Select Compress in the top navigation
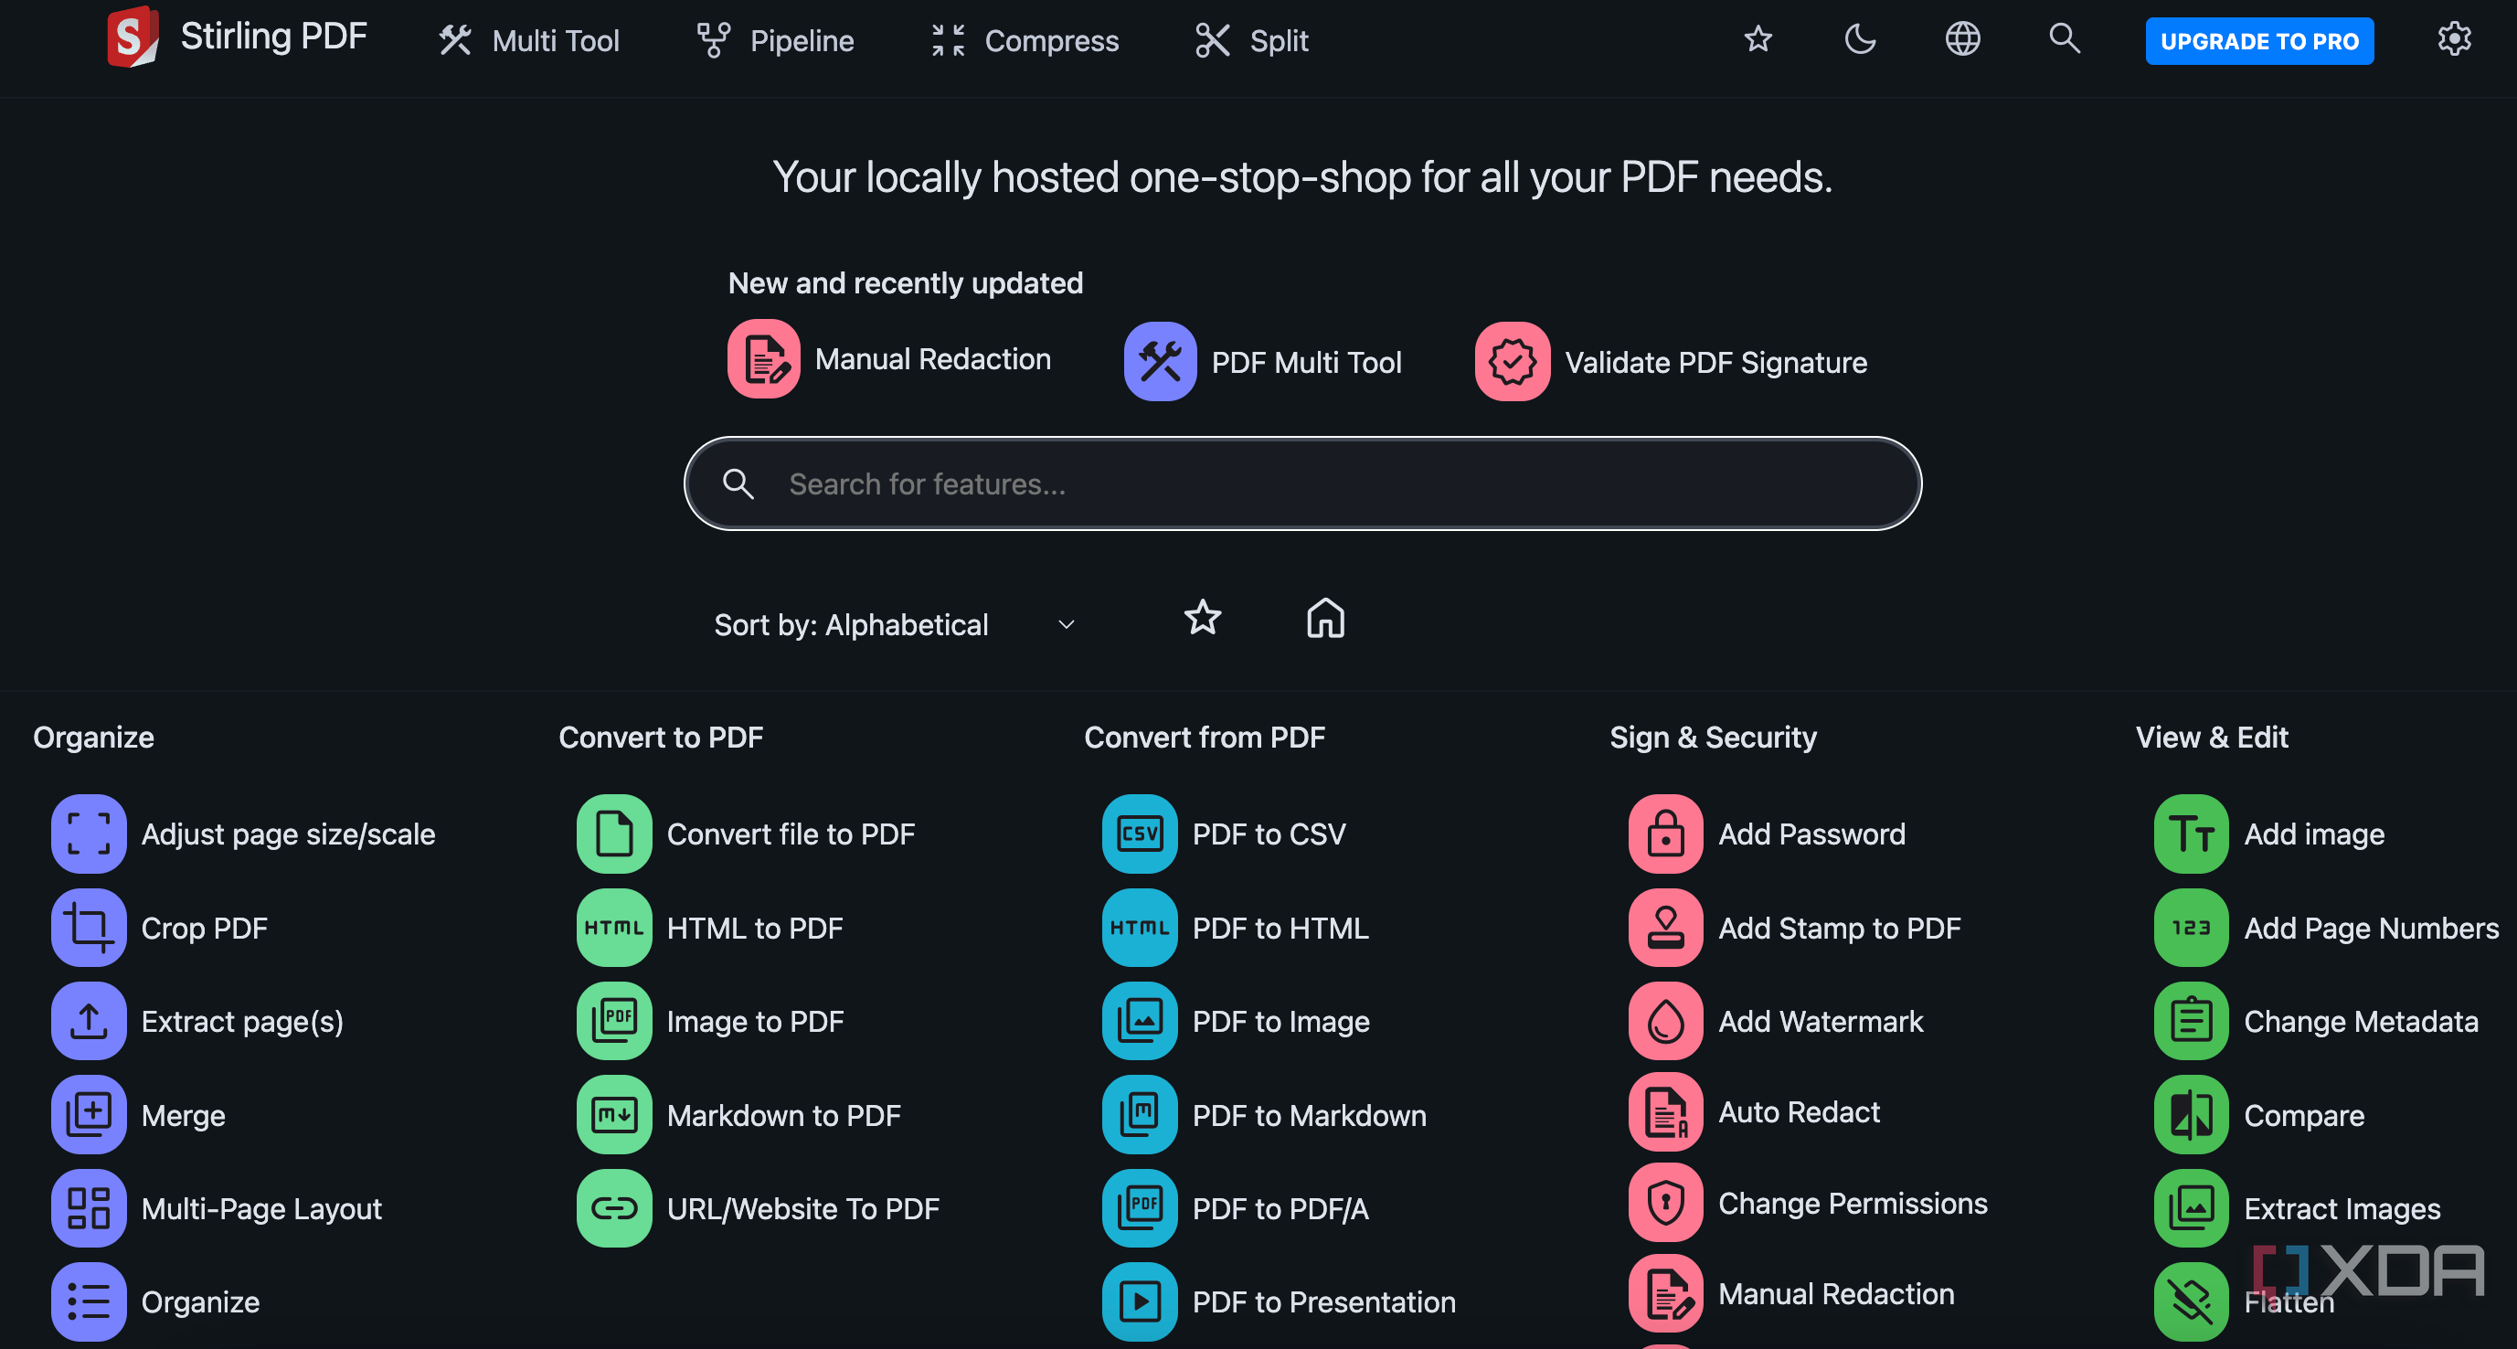 pos(1025,41)
